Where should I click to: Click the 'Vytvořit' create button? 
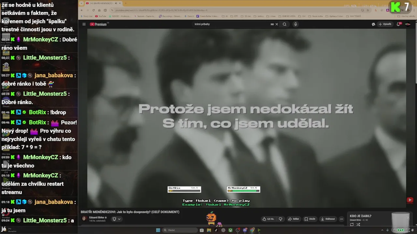(385, 24)
